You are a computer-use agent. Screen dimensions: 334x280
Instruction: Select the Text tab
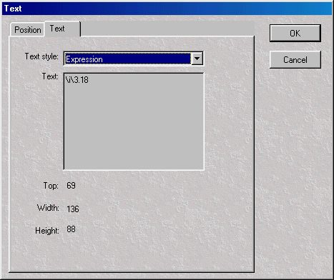[62, 29]
